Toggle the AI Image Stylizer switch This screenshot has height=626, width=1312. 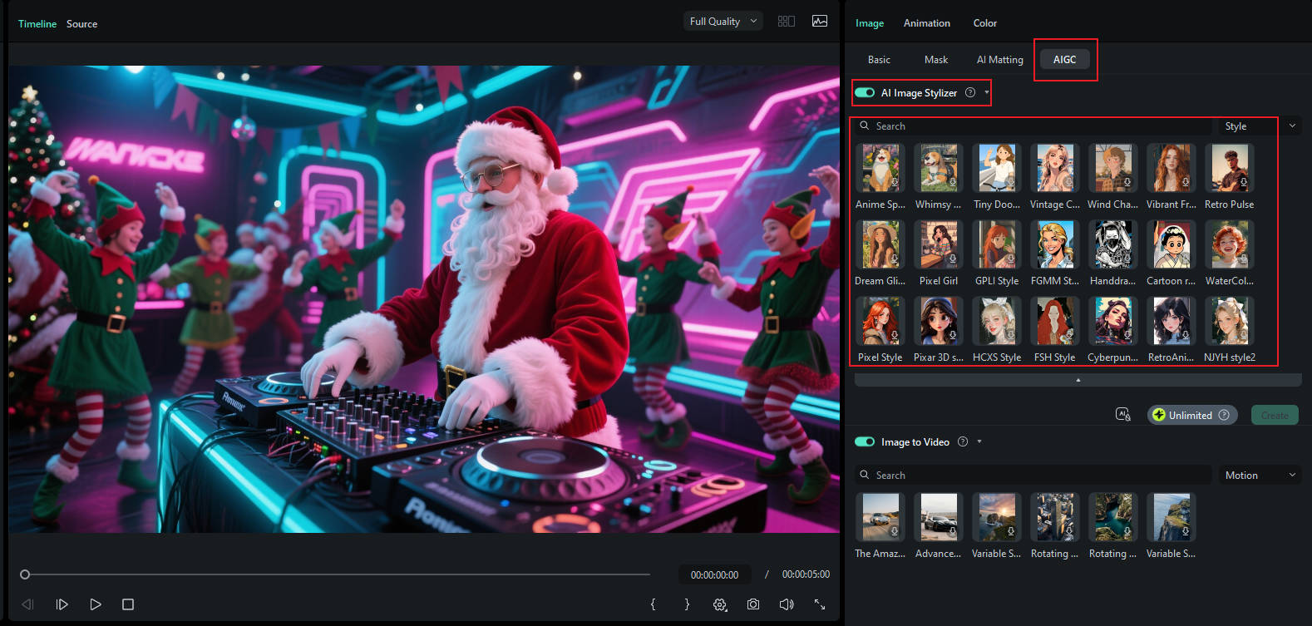(865, 92)
